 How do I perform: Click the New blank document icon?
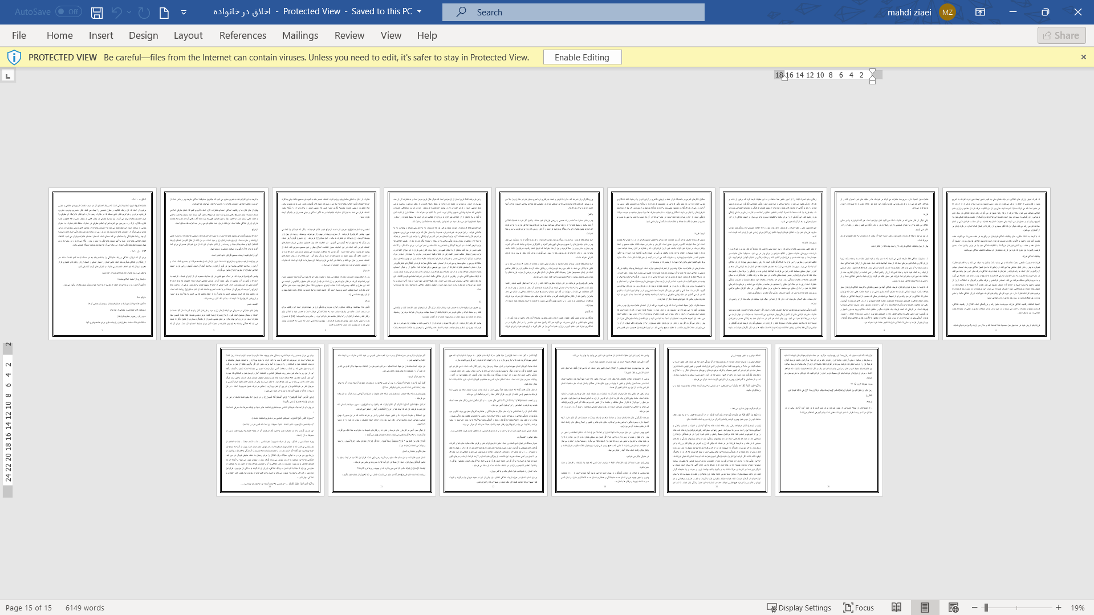[x=164, y=12]
